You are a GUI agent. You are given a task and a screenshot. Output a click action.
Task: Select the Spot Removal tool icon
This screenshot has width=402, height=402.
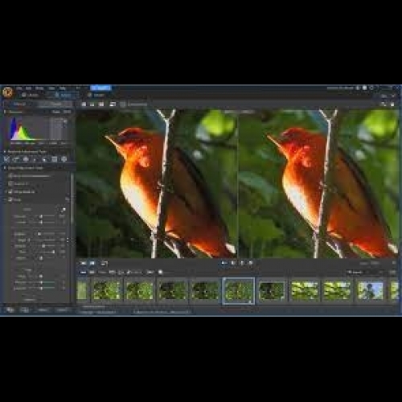[x=16, y=159]
